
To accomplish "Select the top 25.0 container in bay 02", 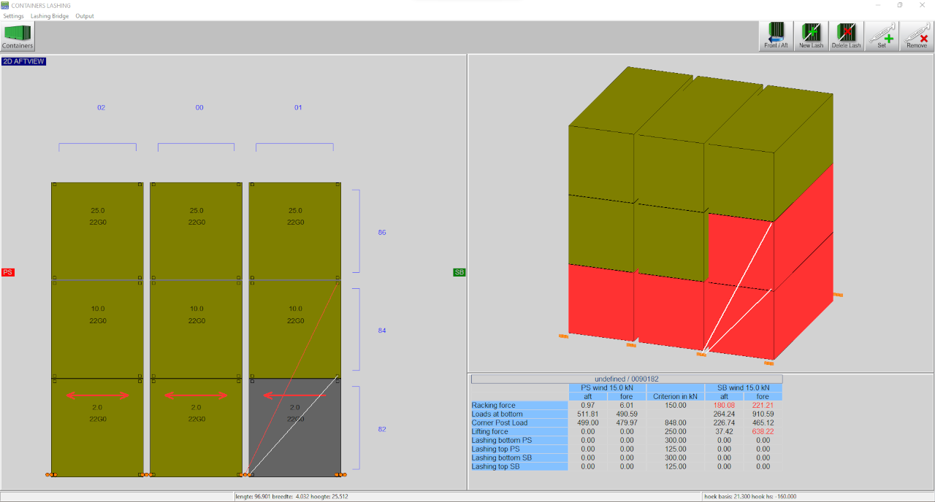I will 97,231.
